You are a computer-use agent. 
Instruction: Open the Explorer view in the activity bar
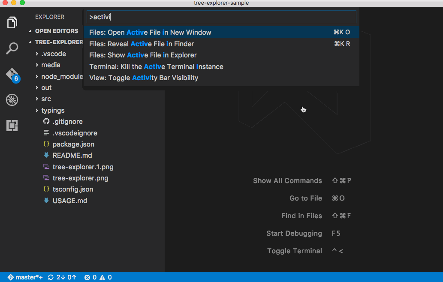tap(12, 22)
